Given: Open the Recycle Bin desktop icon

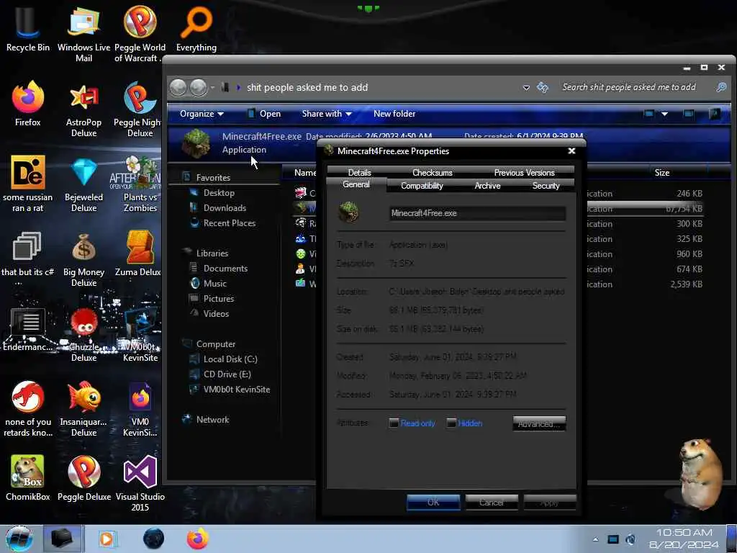Looking at the screenshot, I should pyautogui.click(x=28, y=29).
